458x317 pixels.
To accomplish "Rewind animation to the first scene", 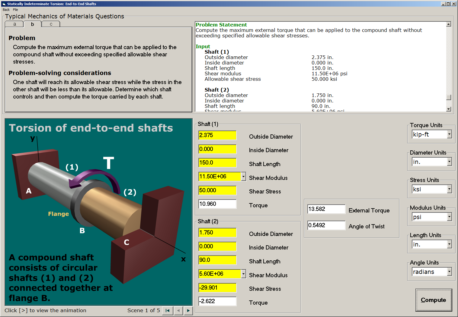I will pyautogui.click(x=168, y=310).
